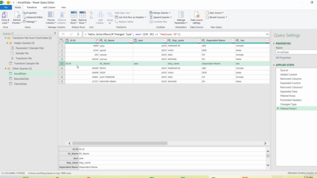Switch to the View tab
317x178 pixels.
[x=63, y=7]
